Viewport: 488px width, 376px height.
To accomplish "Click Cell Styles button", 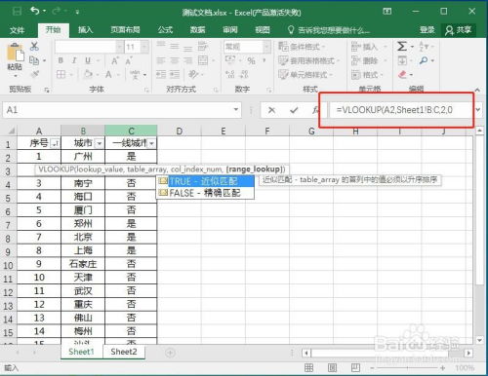I will pos(305,74).
